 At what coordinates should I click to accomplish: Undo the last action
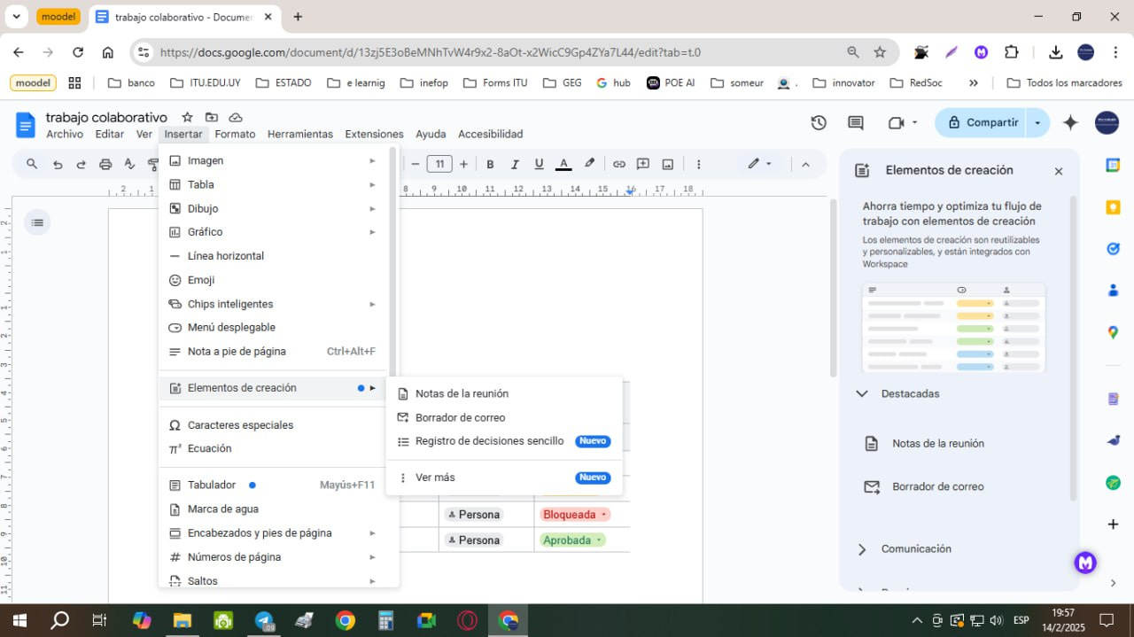click(x=58, y=164)
